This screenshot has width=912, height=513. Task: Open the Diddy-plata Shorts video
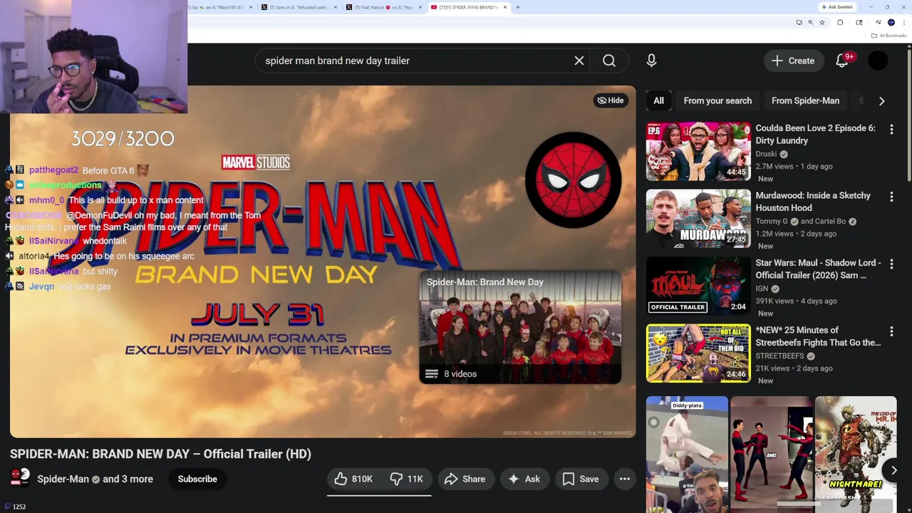click(x=687, y=454)
